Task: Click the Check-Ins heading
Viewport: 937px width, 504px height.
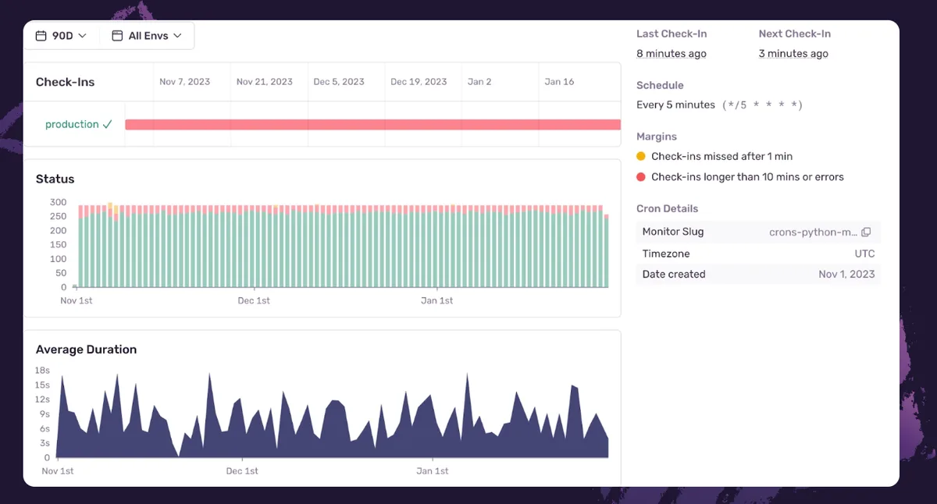Action: tap(65, 82)
